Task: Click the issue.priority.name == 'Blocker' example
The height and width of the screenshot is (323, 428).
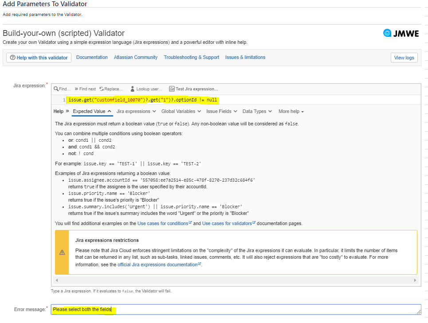Action: tap(109, 193)
